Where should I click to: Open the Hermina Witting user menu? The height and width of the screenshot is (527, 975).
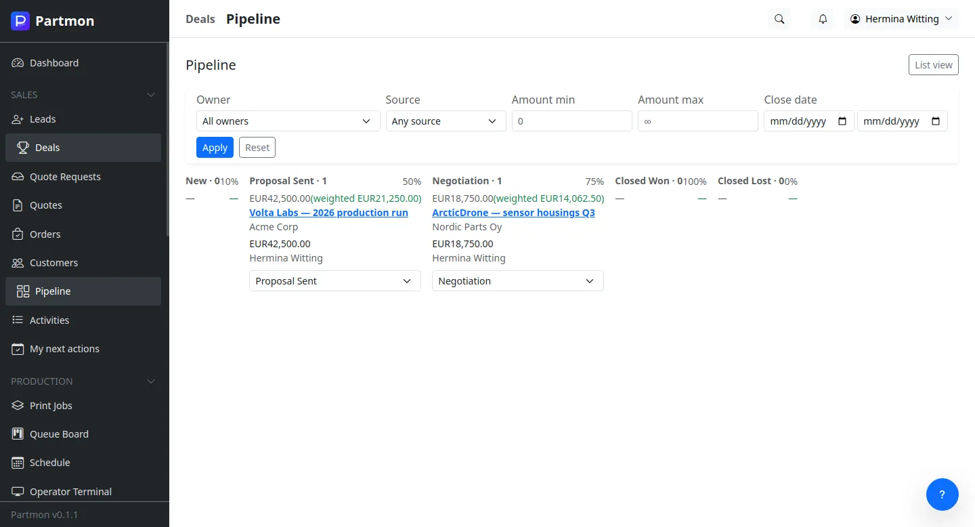pos(902,19)
